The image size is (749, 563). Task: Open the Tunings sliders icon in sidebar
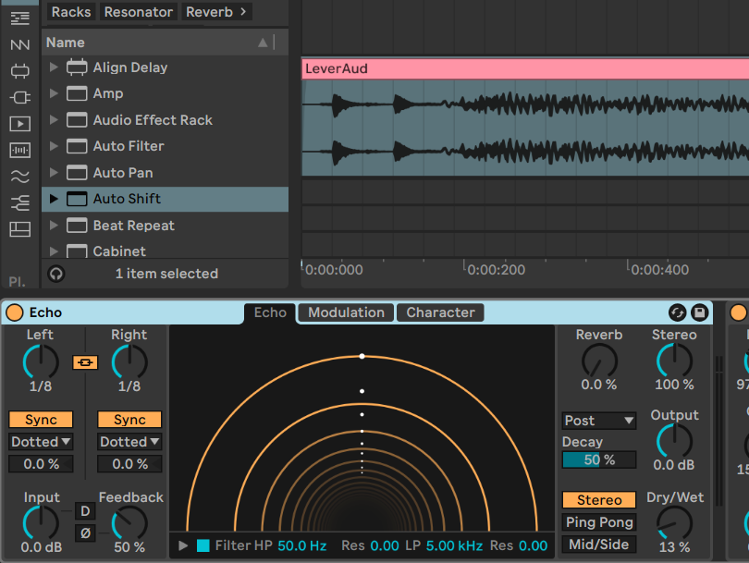click(x=19, y=203)
